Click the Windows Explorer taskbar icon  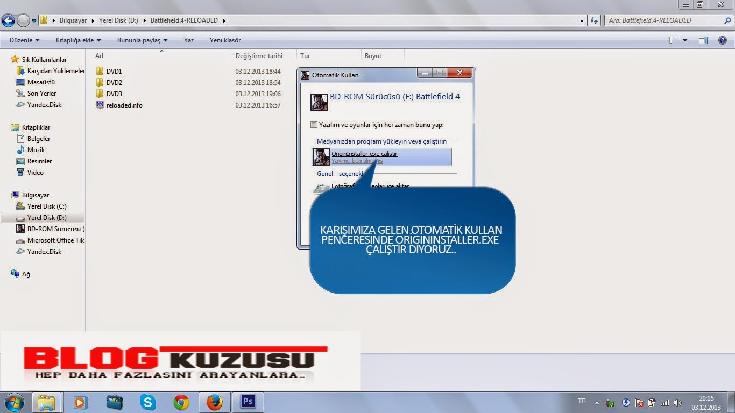(x=47, y=402)
